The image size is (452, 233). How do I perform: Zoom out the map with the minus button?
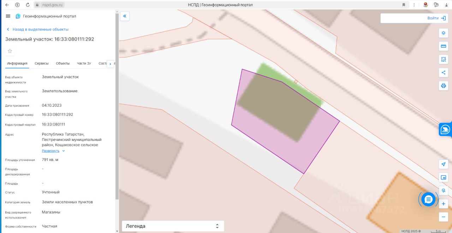coord(444,217)
